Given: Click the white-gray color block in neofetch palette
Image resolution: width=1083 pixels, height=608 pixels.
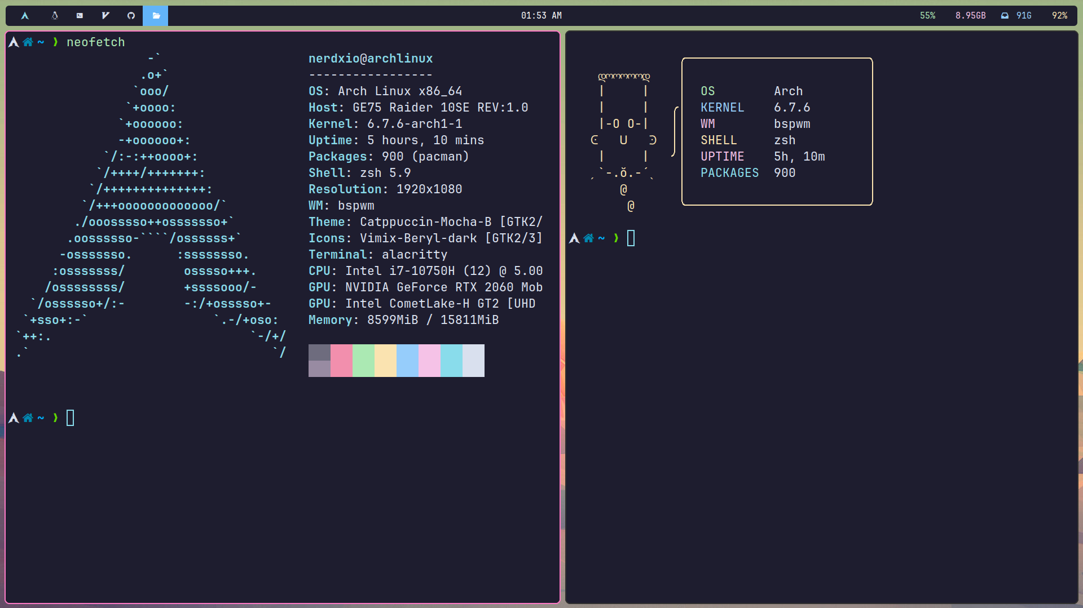Looking at the screenshot, I should click(473, 361).
